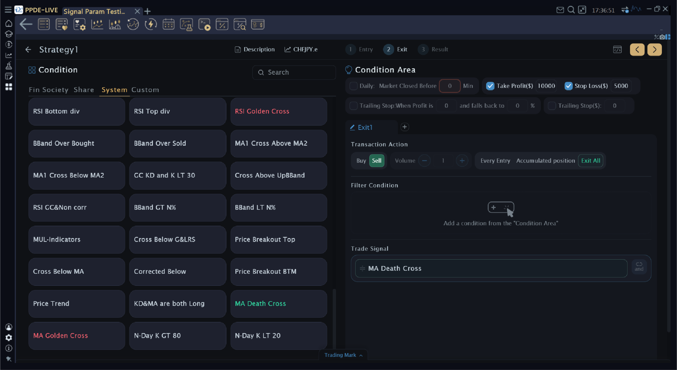The width and height of the screenshot is (677, 370).
Task: Open the dollar coin sidebar icon
Action: click(x=9, y=44)
